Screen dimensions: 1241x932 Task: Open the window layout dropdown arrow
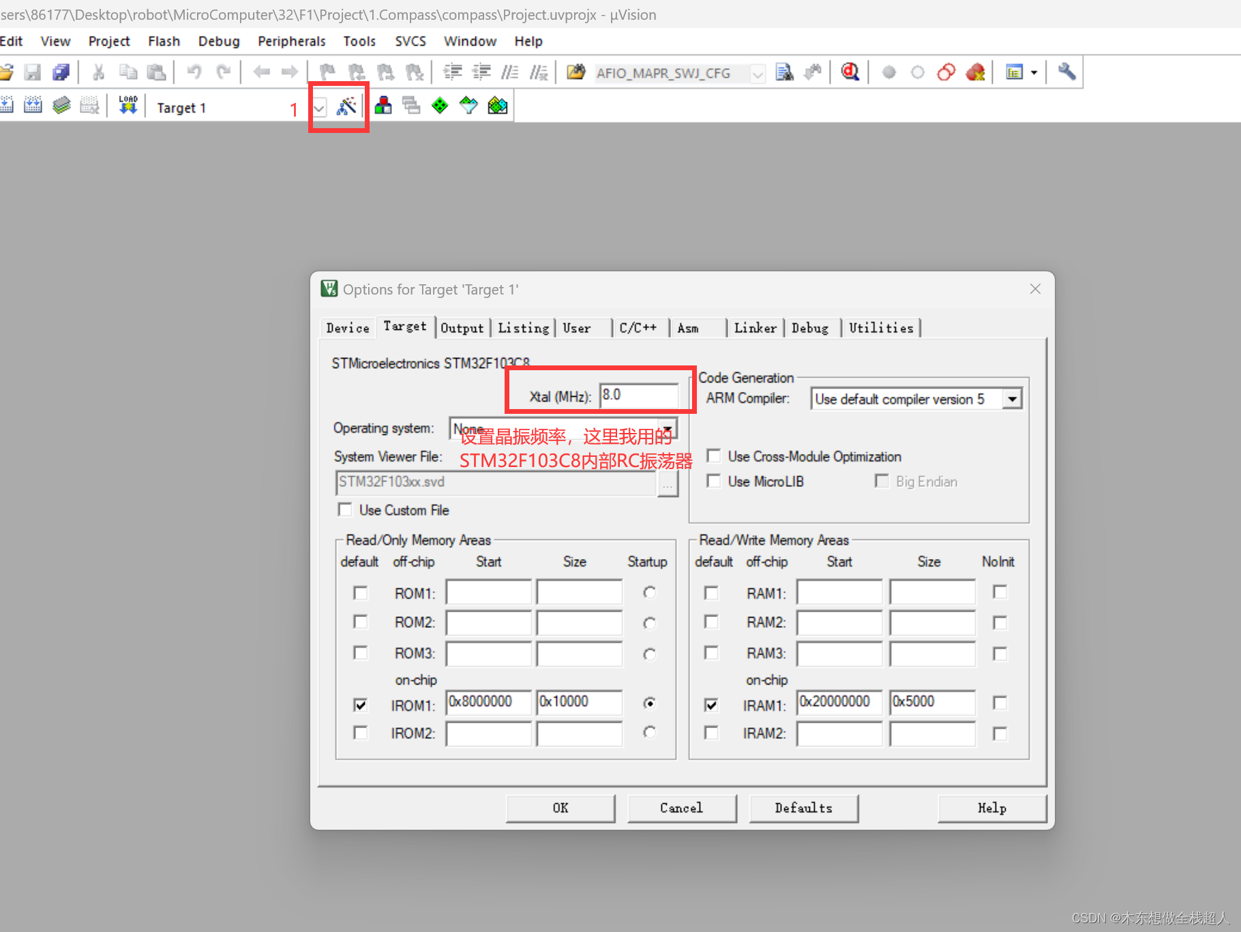[1034, 72]
